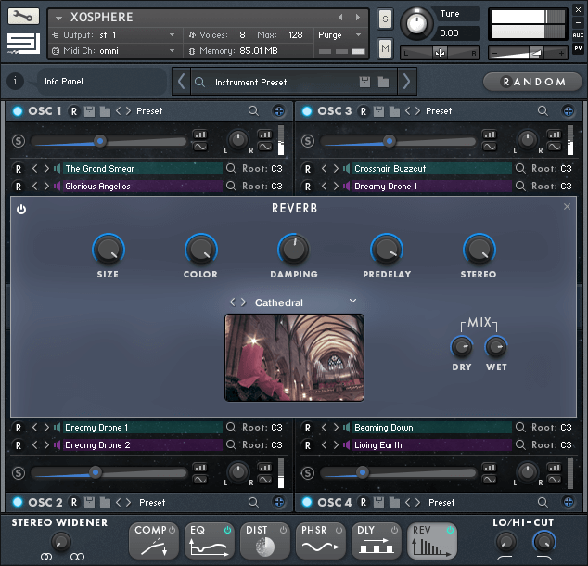588x566 pixels.
Task: Mute the instrument with M button
Action: [x=385, y=48]
